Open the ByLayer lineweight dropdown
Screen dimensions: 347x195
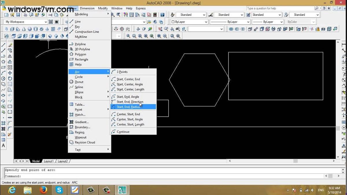(267, 22)
